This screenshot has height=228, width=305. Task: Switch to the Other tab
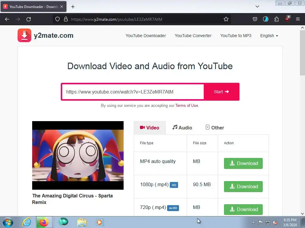[215, 128]
